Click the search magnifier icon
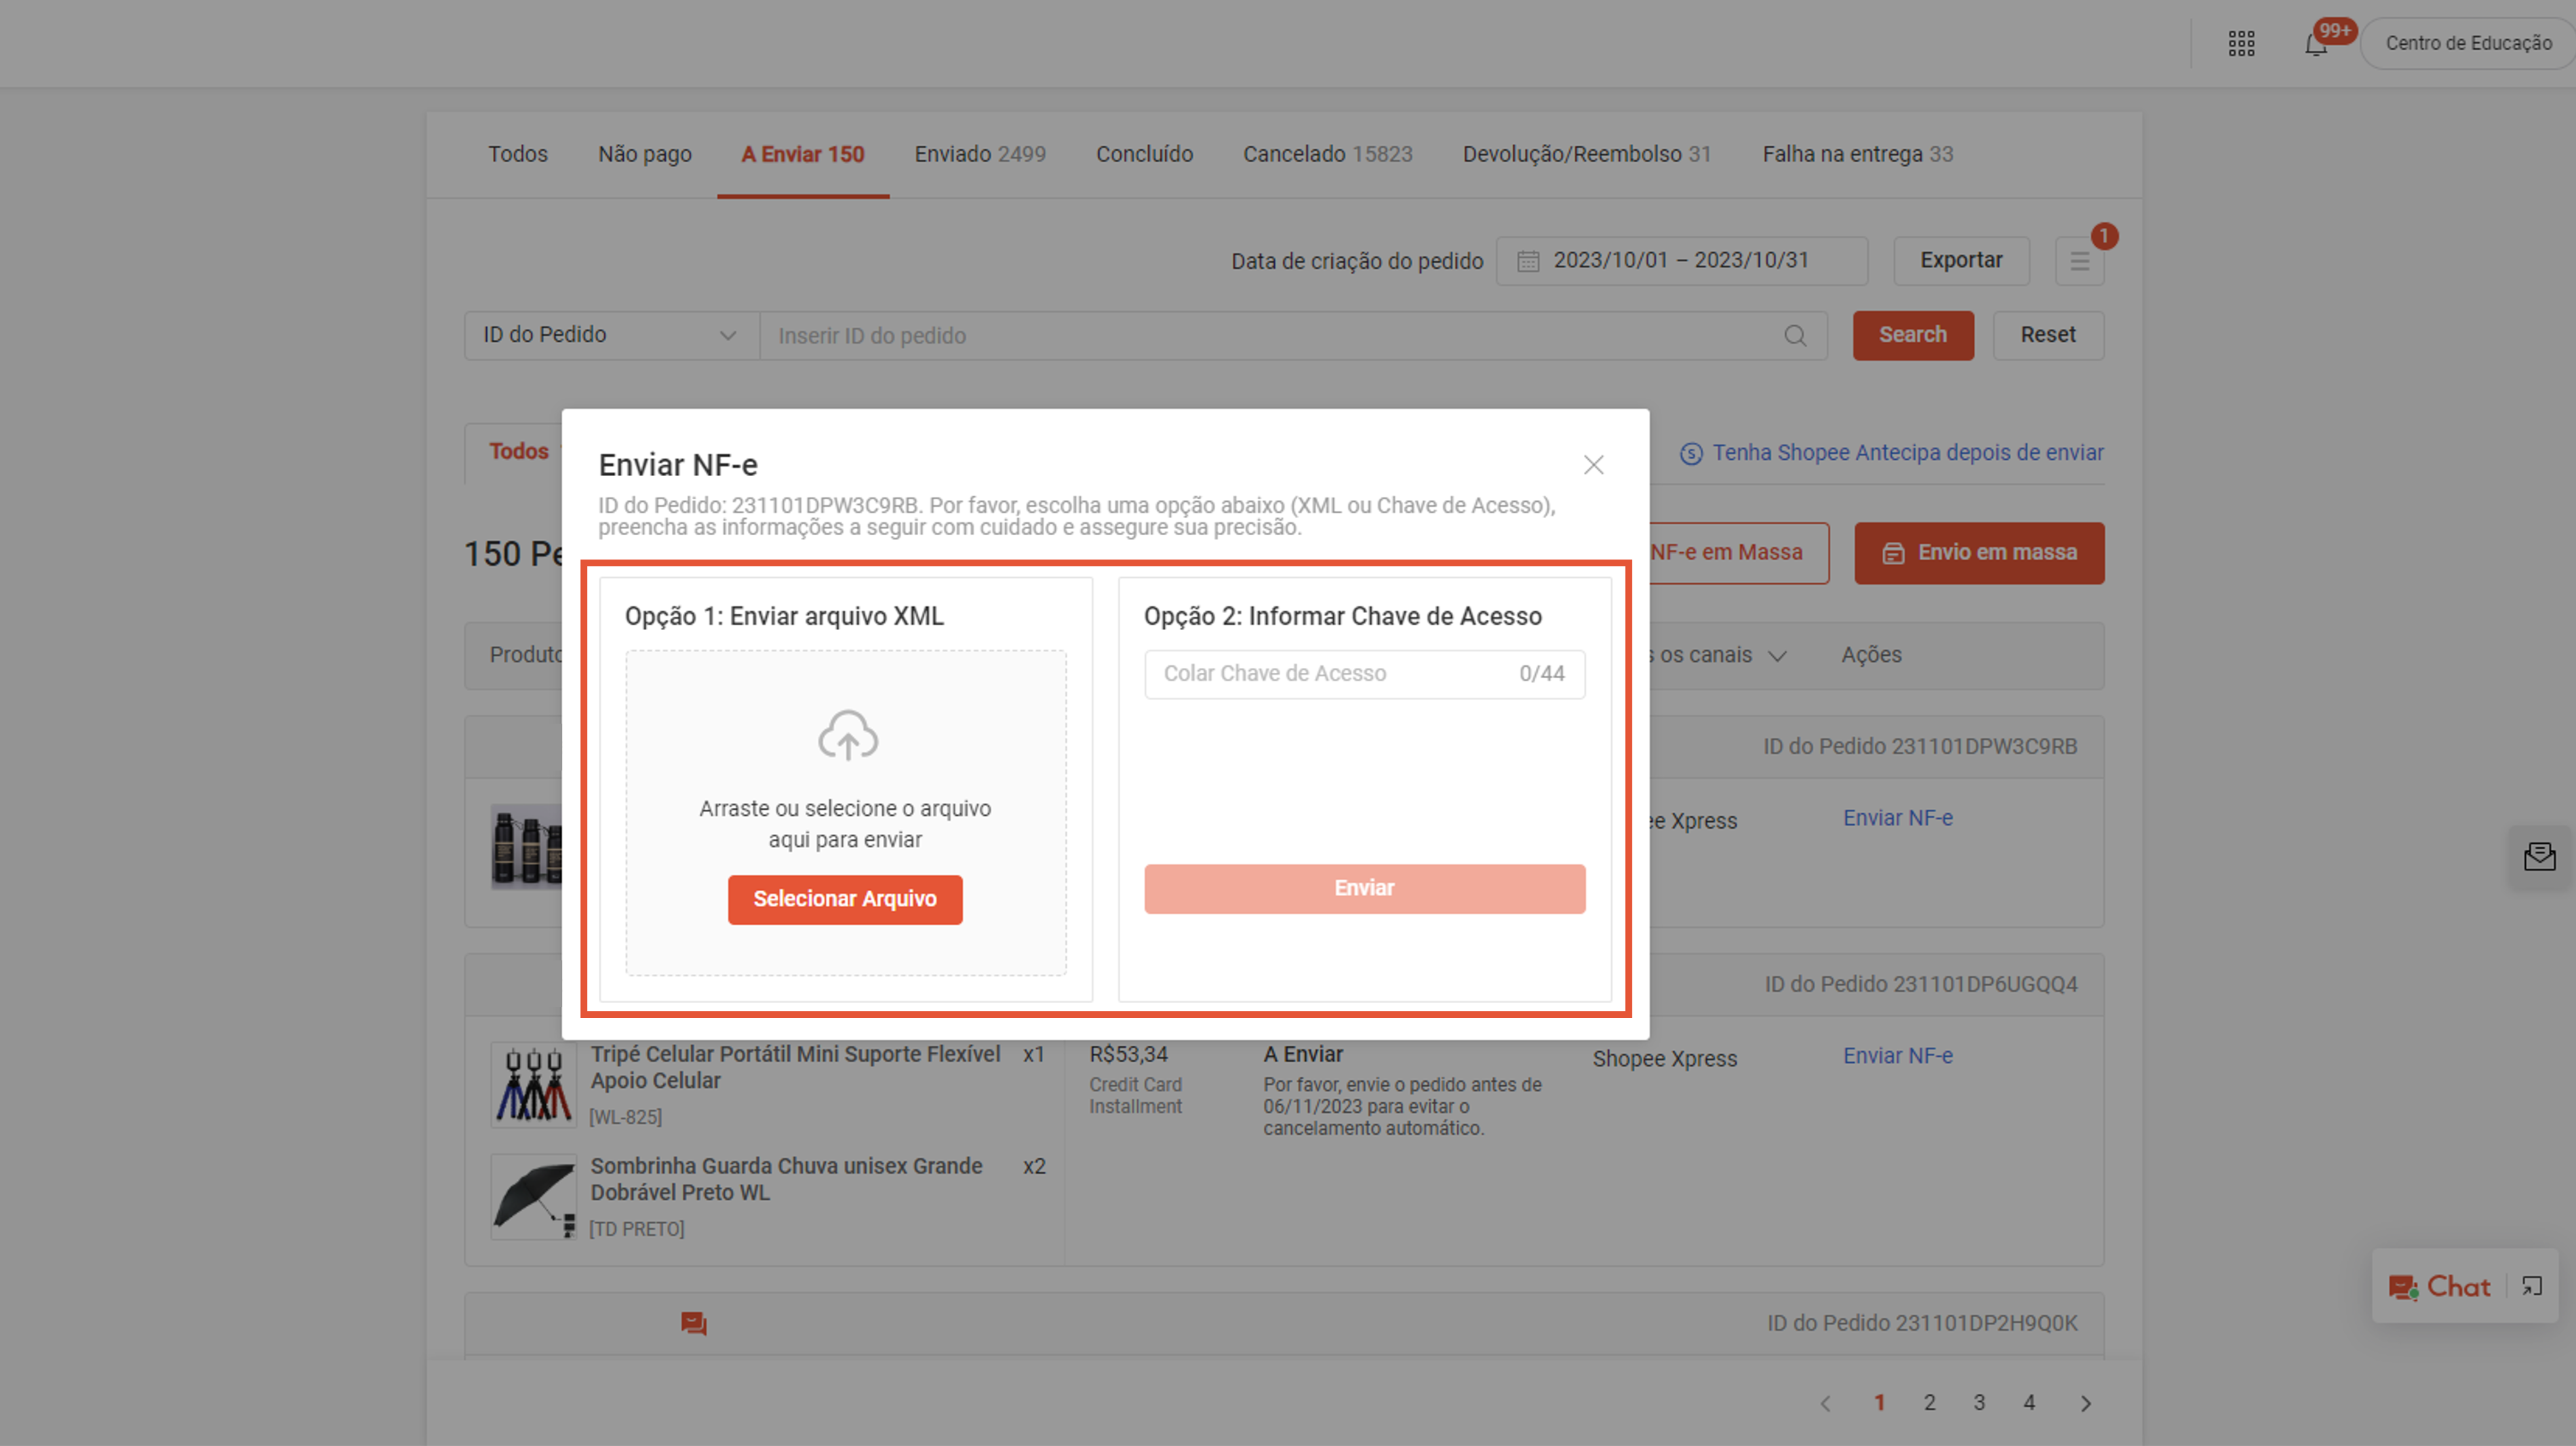The width and height of the screenshot is (2576, 1446). (1795, 336)
